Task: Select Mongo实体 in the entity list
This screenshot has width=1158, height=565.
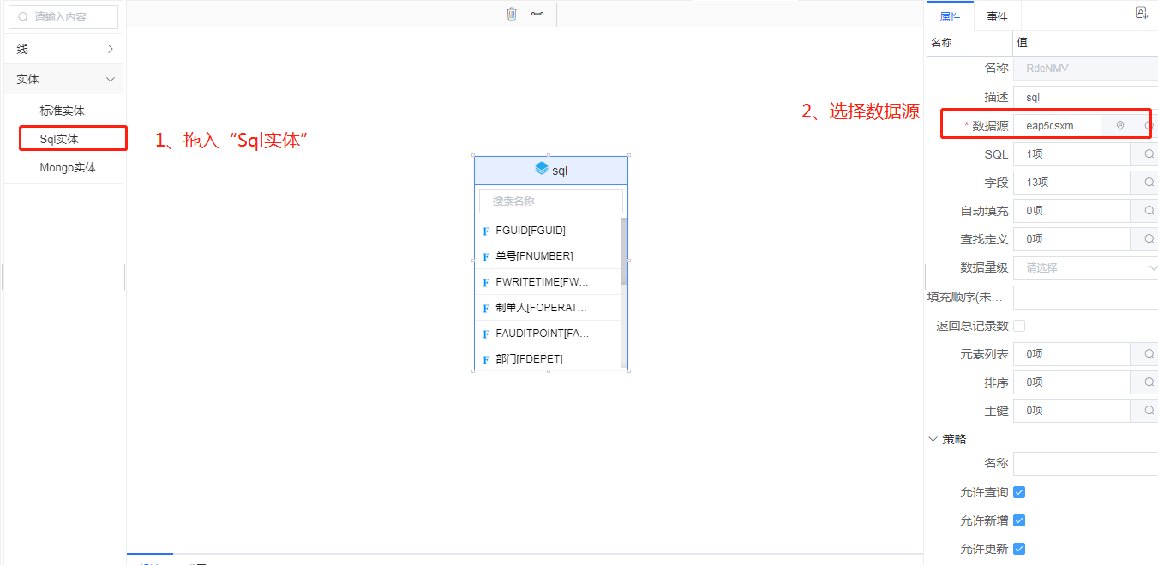Action: tap(68, 167)
